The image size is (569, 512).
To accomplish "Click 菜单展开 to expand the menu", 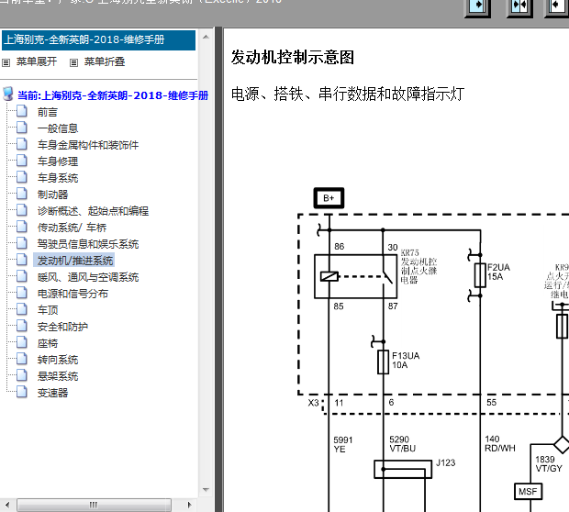I will tap(37, 61).
